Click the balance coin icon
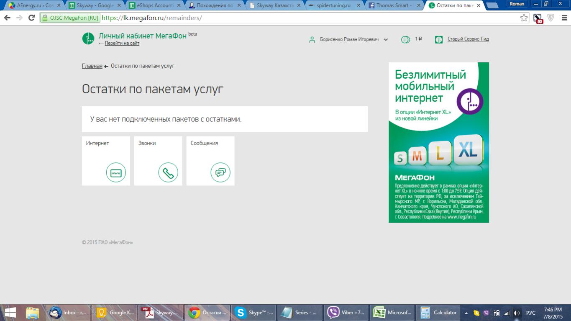Image resolution: width=571 pixels, height=321 pixels. [x=405, y=40]
